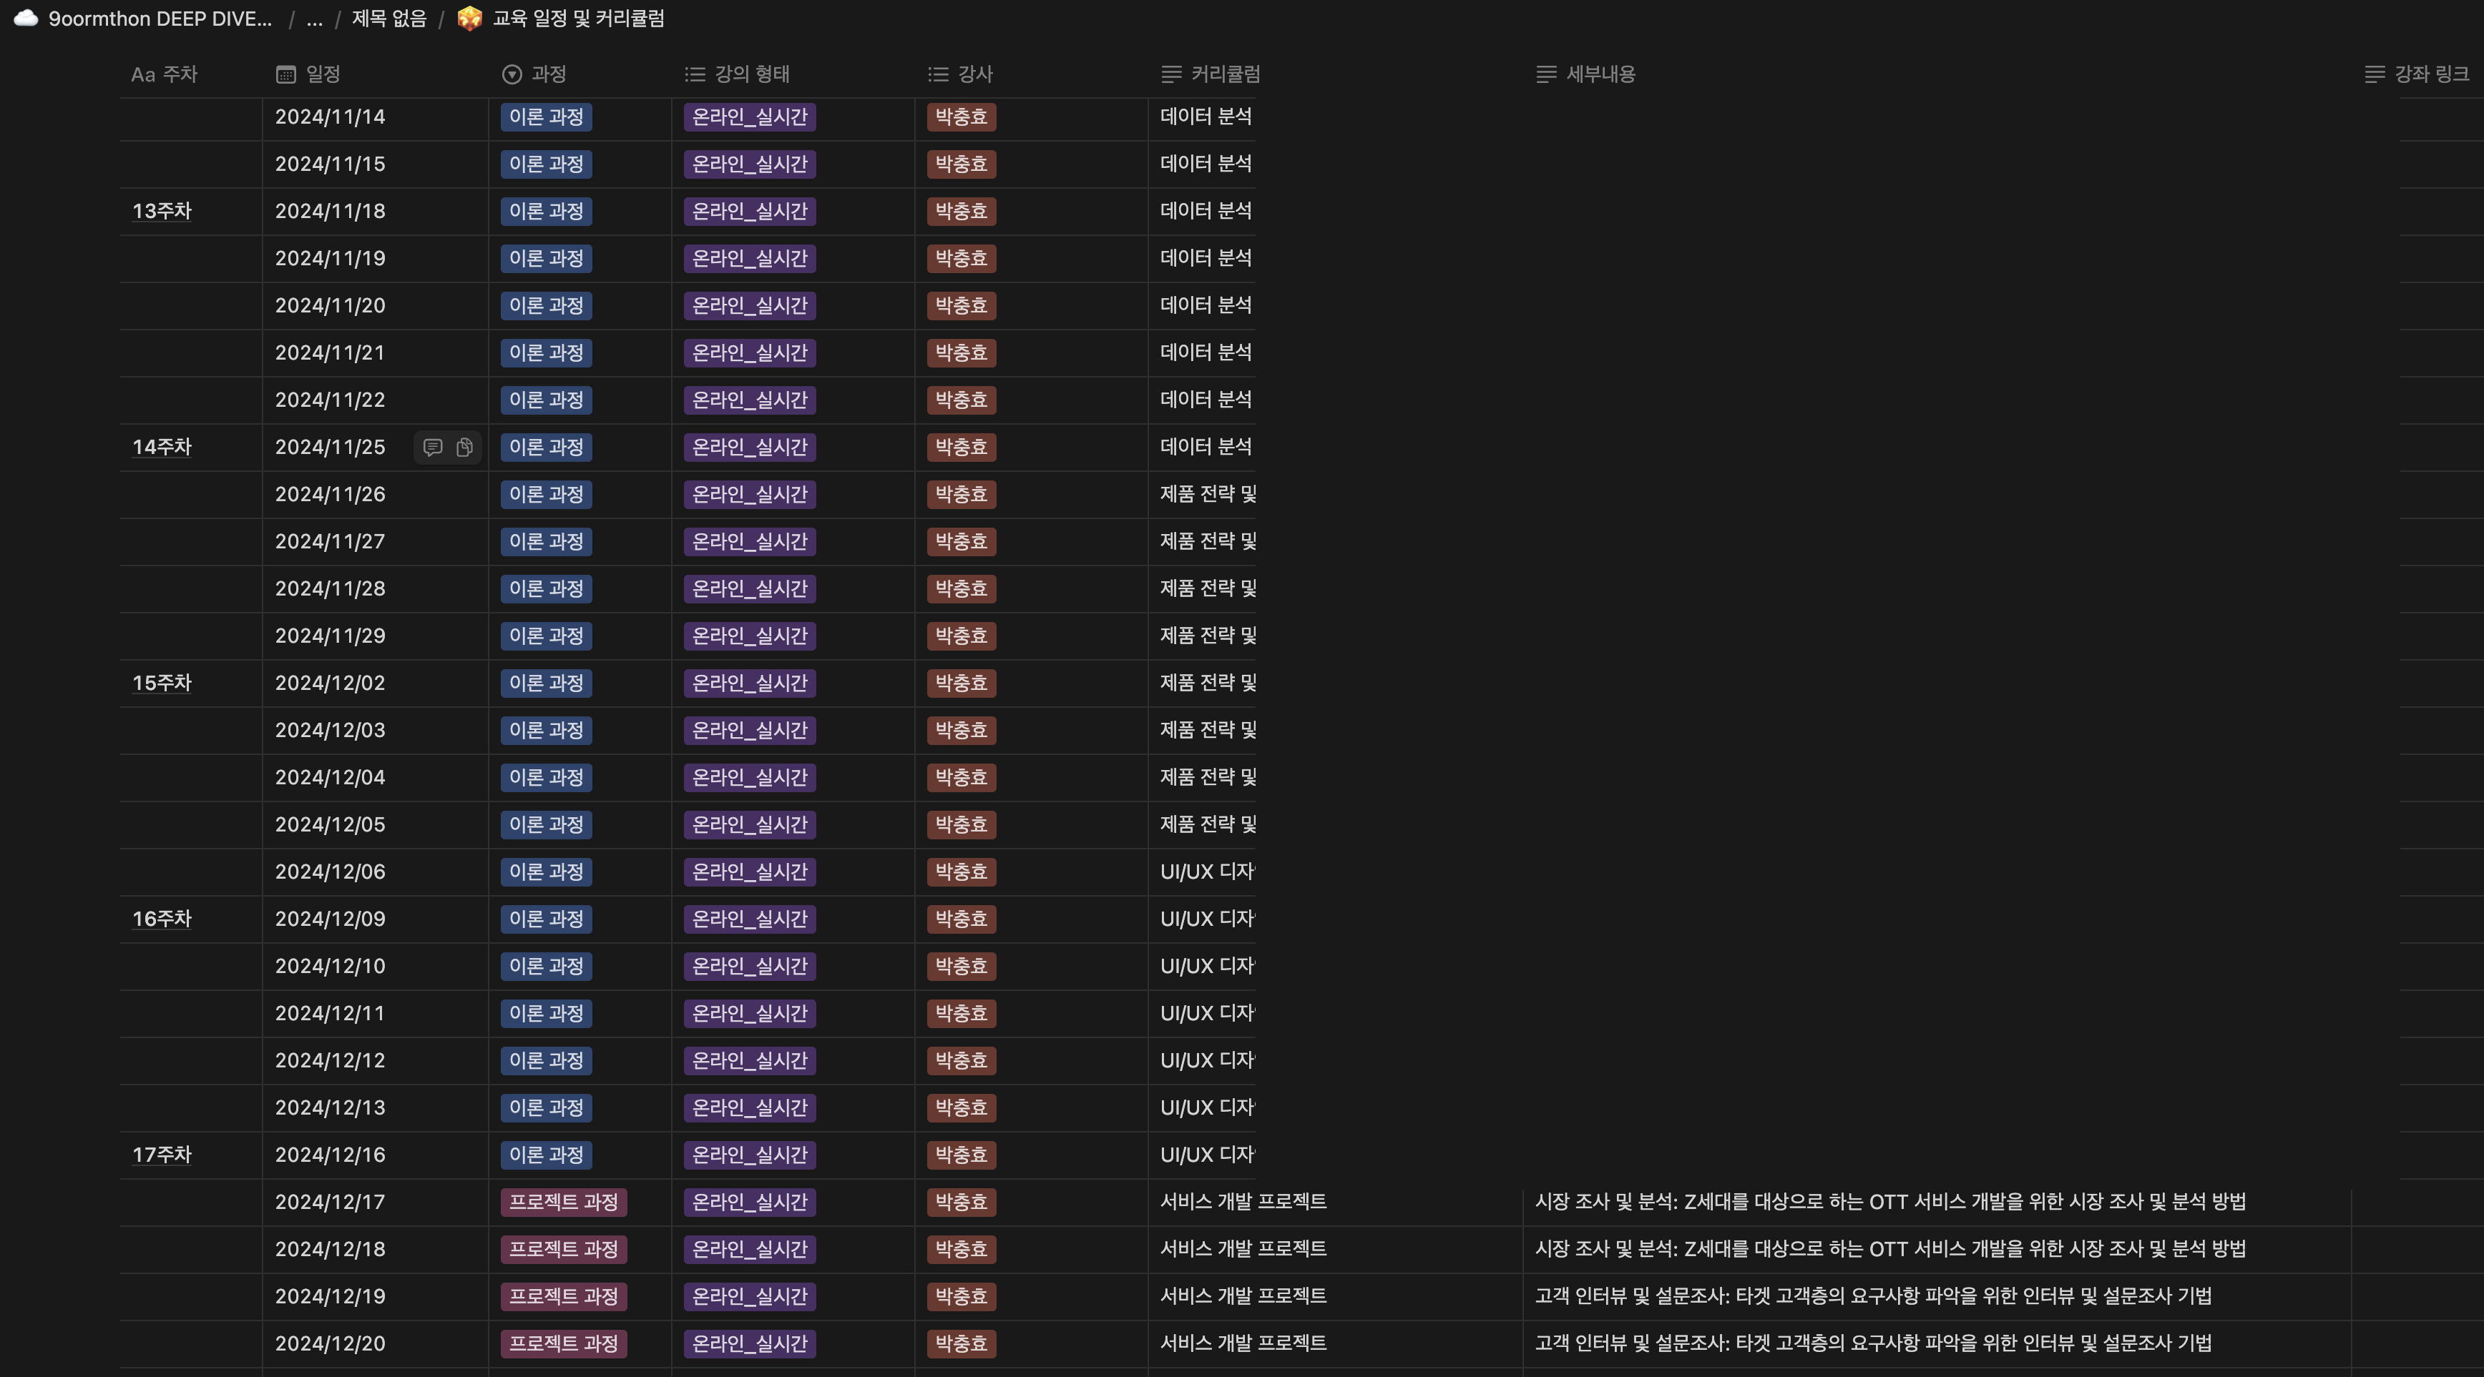The image size is (2484, 1377).
Task: Expand the hidden breadcrumb ellipsis
Action: pos(314,19)
